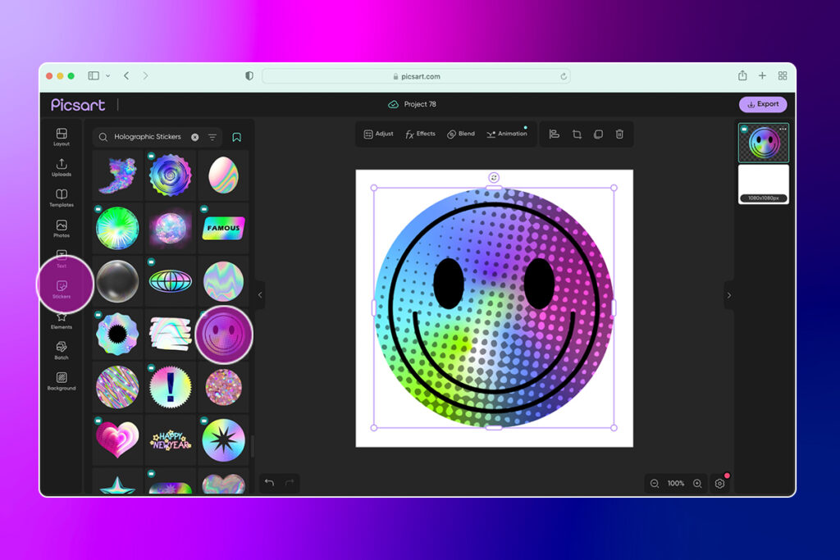Open the settings gear near the zoom controls
This screenshot has height=560, width=840.
pos(719,484)
